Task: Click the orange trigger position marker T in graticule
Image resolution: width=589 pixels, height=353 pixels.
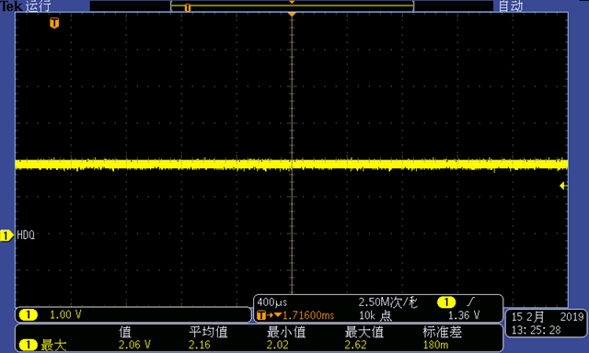Action: click(x=54, y=23)
